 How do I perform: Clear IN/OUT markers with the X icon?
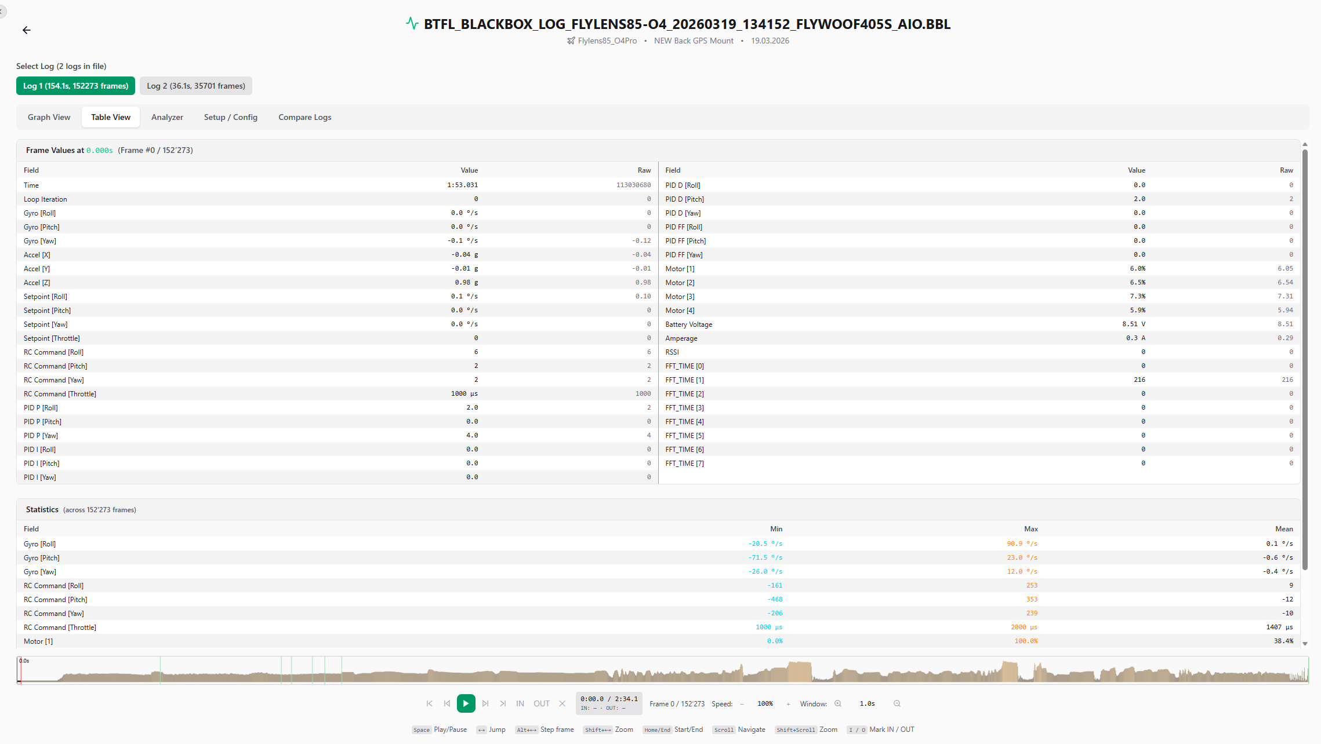[562, 703]
